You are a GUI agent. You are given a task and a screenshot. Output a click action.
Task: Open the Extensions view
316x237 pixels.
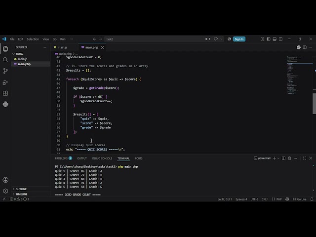pyautogui.click(x=5, y=93)
